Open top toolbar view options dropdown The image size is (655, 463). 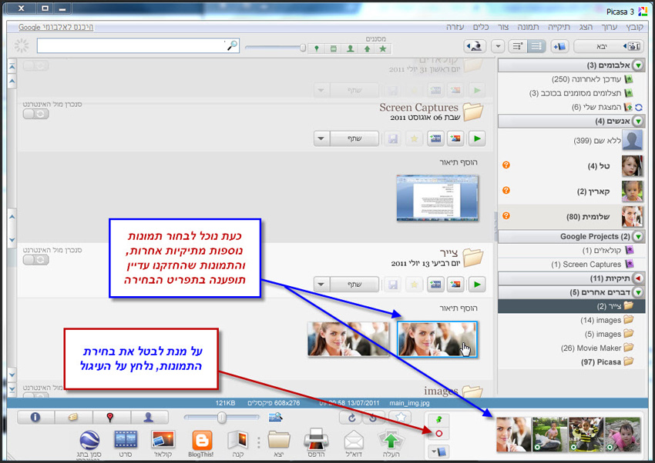(x=498, y=46)
